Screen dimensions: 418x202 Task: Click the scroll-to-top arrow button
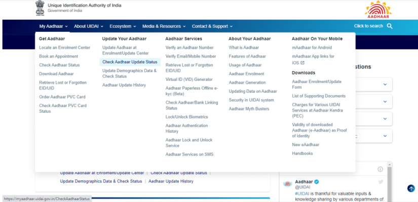[x=411, y=188]
